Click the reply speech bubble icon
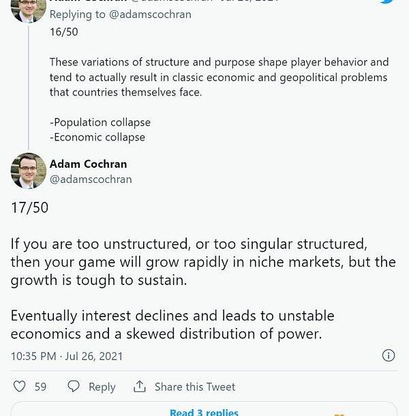This screenshot has width=409, height=416. point(74,387)
